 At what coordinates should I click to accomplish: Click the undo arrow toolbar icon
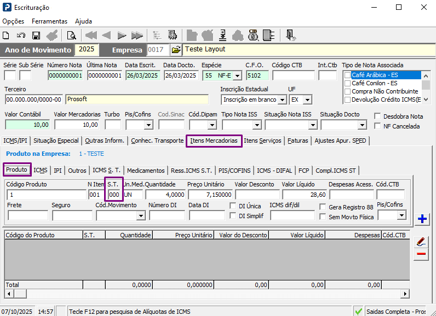pos(21,35)
